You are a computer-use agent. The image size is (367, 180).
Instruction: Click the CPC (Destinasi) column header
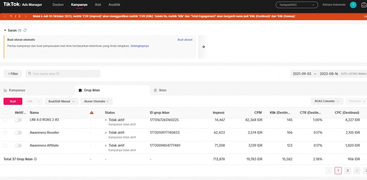[x=347, y=112]
